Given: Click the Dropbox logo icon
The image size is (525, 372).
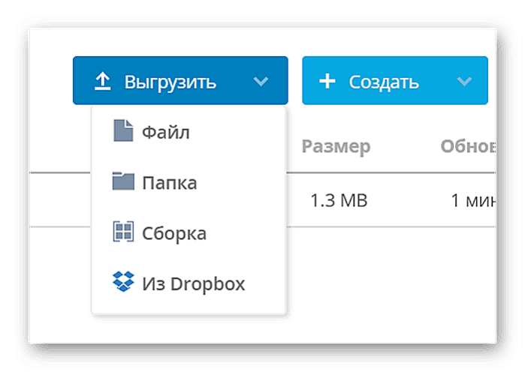Looking at the screenshot, I should tap(123, 281).
